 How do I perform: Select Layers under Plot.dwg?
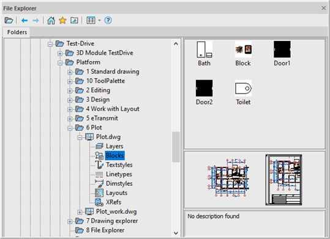tap(114, 146)
